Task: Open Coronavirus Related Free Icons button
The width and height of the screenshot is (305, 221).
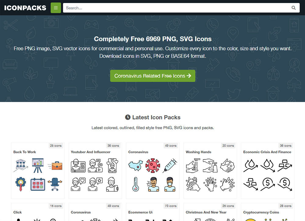Action: [x=153, y=76]
